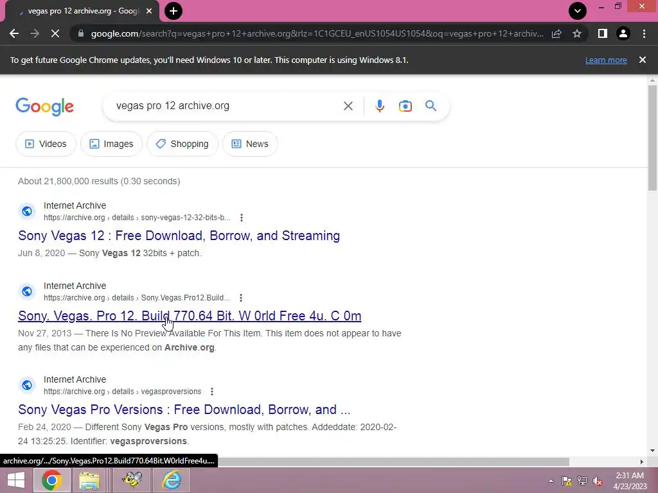This screenshot has width=658, height=493.
Task: Click the Google search box text
Action: 172,106
